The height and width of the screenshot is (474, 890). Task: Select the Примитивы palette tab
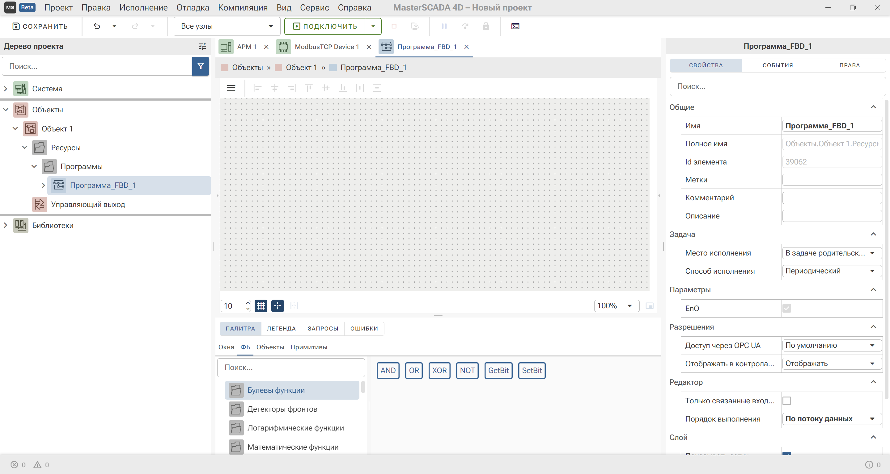point(308,347)
